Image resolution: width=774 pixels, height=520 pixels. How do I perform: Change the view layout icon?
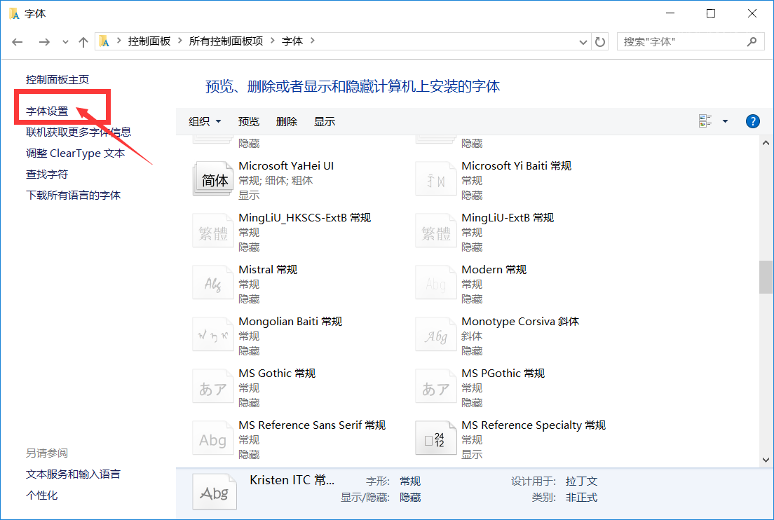point(705,121)
